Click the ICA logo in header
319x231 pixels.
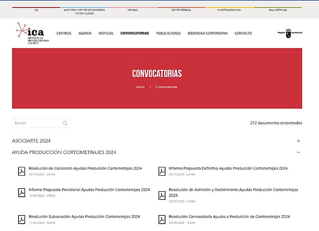click(32, 33)
